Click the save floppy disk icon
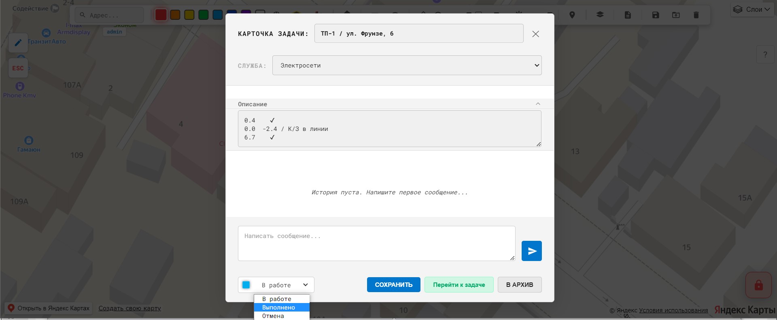The height and width of the screenshot is (320, 777). [x=656, y=15]
